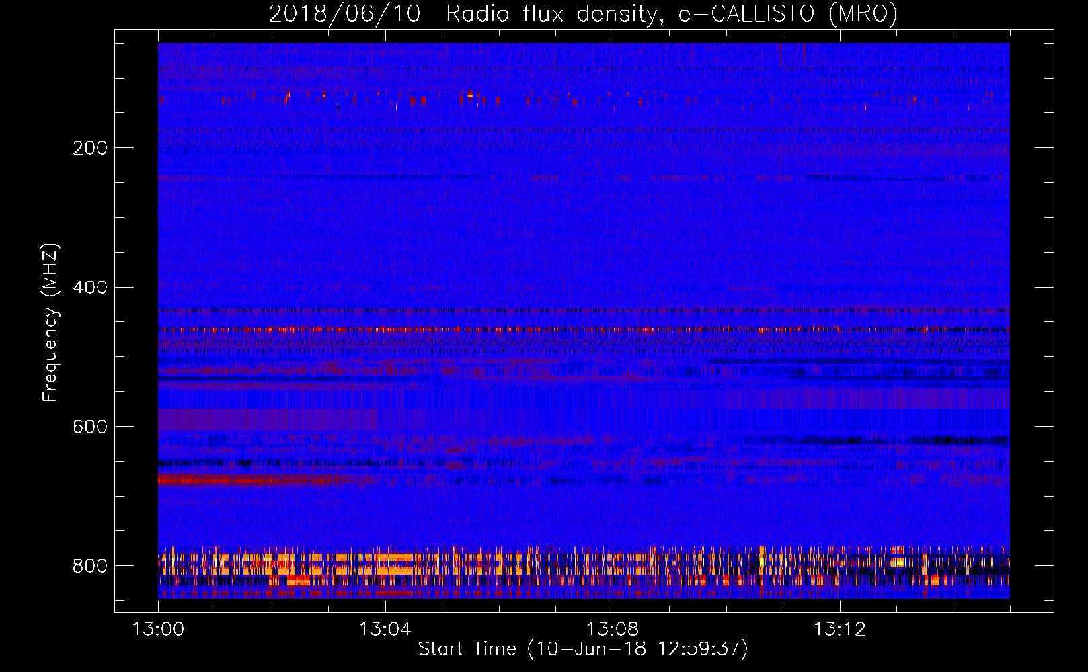1088x672 pixels.
Task: Click the plot title "2018/06/10 Radio flux density, e-CALLISTO (MRO)"
Action: tap(583, 14)
